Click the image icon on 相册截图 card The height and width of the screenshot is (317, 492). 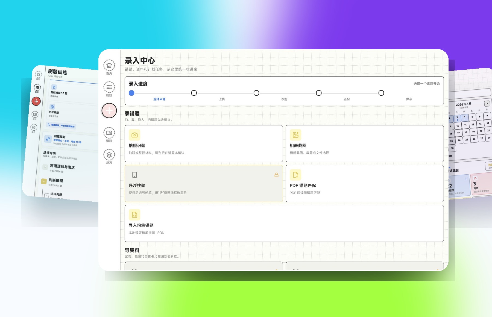pos(295,135)
